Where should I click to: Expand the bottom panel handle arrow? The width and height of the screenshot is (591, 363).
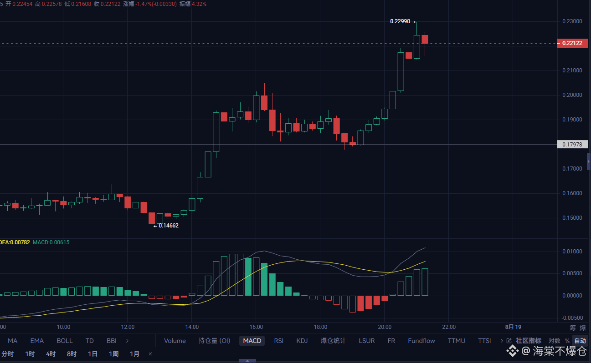pyautogui.click(x=247, y=361)
